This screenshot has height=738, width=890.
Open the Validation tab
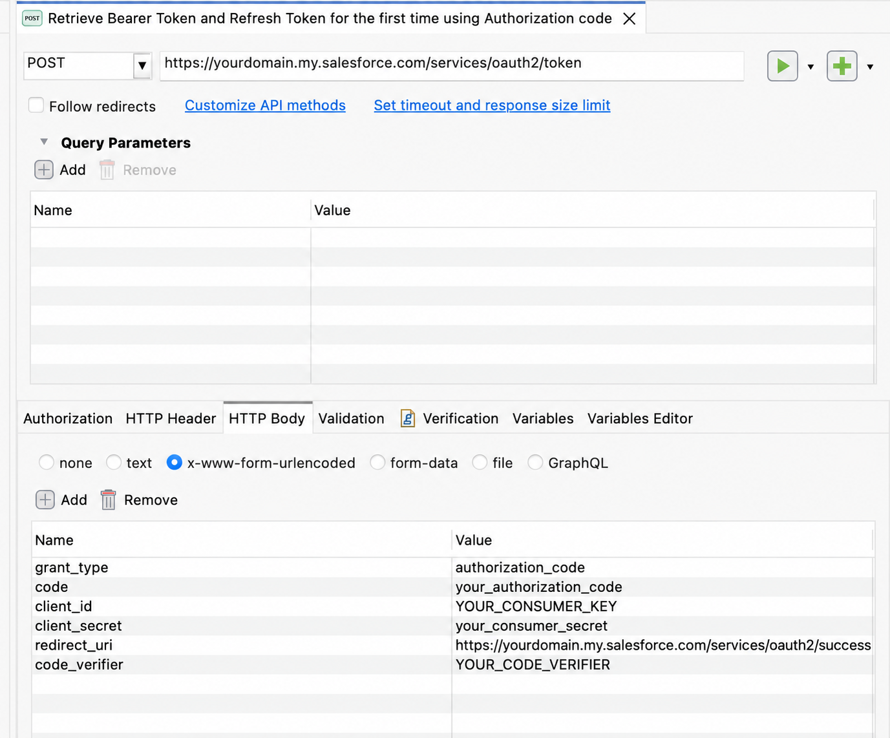tap(351, 418)
